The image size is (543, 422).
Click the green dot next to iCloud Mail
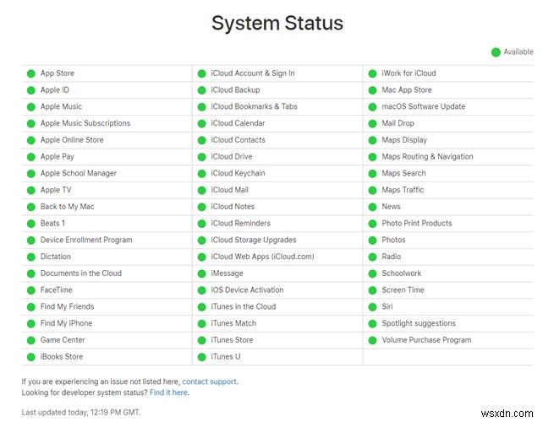pyautogui.click(x=202, y=190)
